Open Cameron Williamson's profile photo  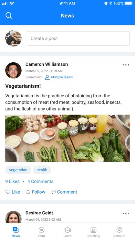click(x=13, y=70)
